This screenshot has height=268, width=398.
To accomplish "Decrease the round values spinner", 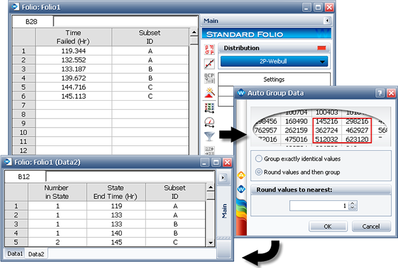I will (x=352, y=208).
